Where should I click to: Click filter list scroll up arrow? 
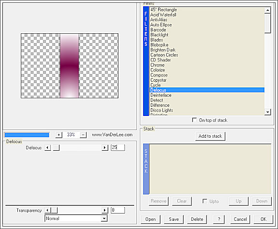267,10
